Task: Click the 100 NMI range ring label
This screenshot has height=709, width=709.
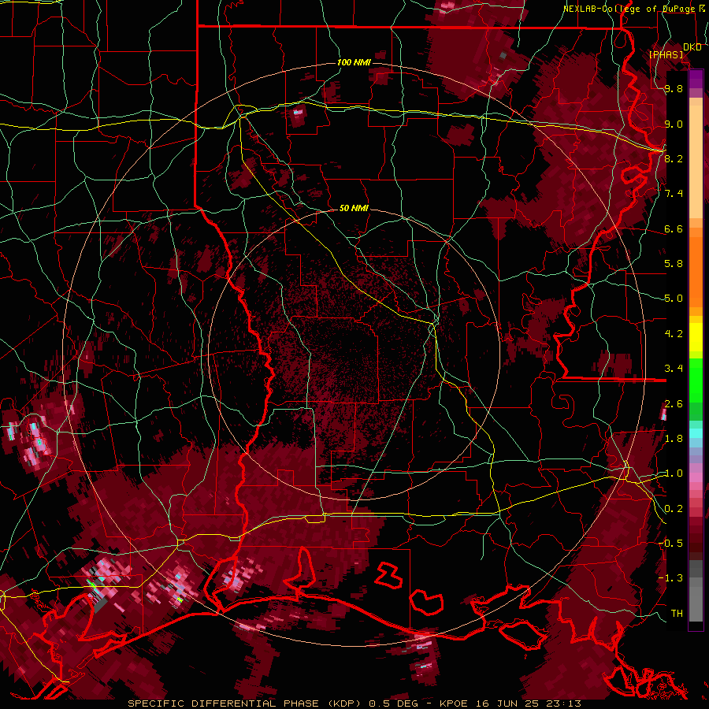Action: (354, 62)
